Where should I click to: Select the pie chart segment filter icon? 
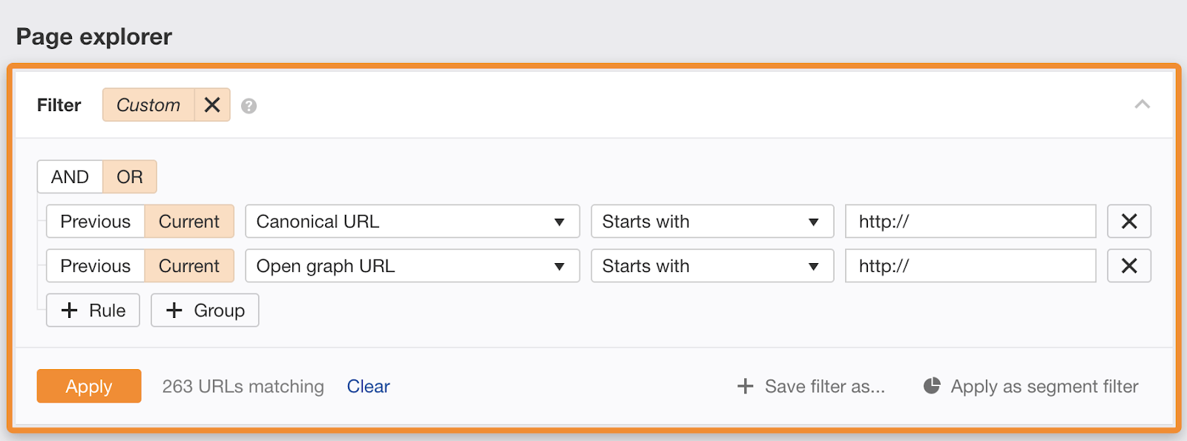(932, 385)
